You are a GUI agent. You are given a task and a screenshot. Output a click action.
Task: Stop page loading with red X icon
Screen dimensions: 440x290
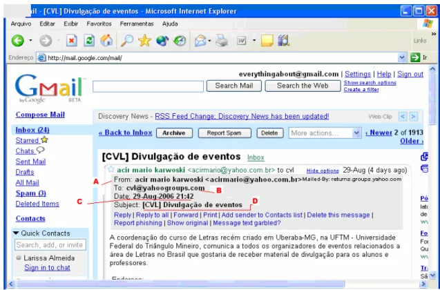point(72,41)
